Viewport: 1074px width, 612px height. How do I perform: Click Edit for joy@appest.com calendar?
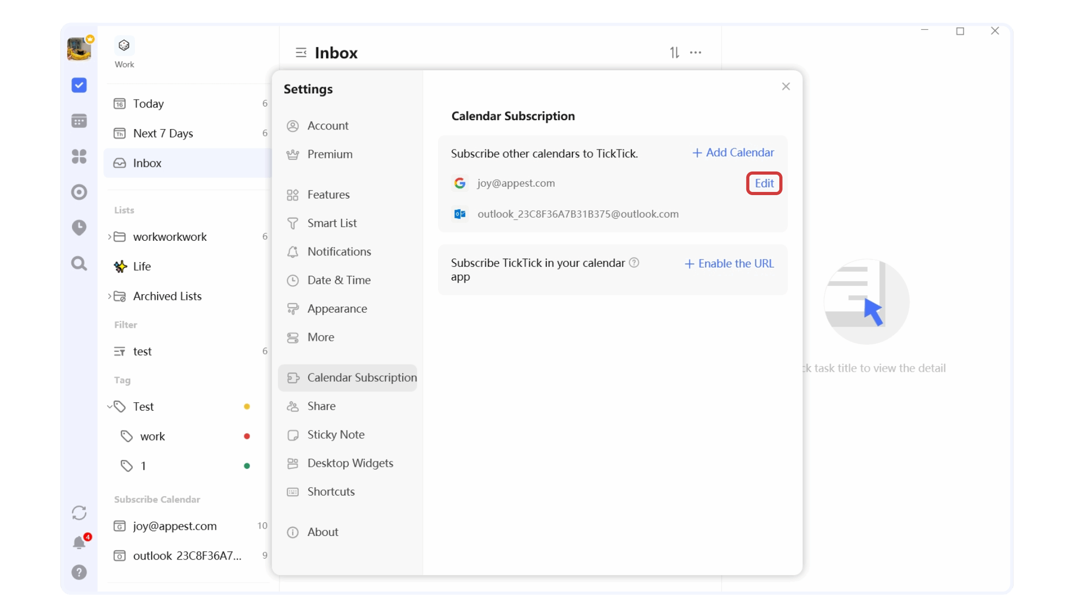click(764, 183)
